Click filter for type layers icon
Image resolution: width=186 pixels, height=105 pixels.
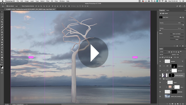(174, 52)
